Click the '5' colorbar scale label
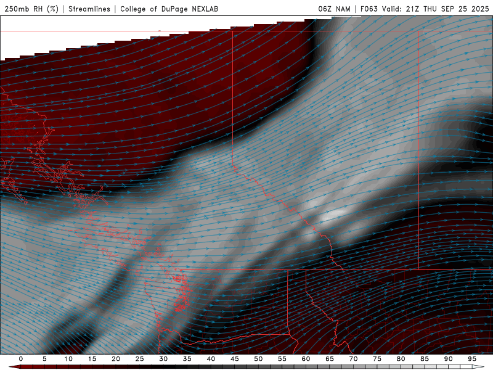The height and width of the screenshot is (370, 493). point(44,359)
